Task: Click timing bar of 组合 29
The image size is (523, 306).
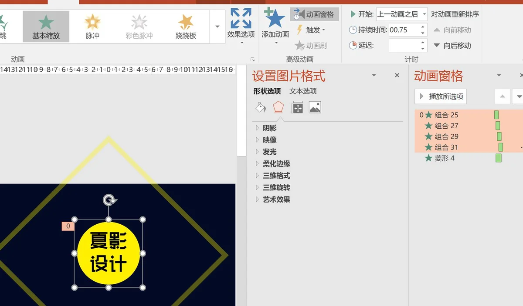Action: click(x=499, y=136)
